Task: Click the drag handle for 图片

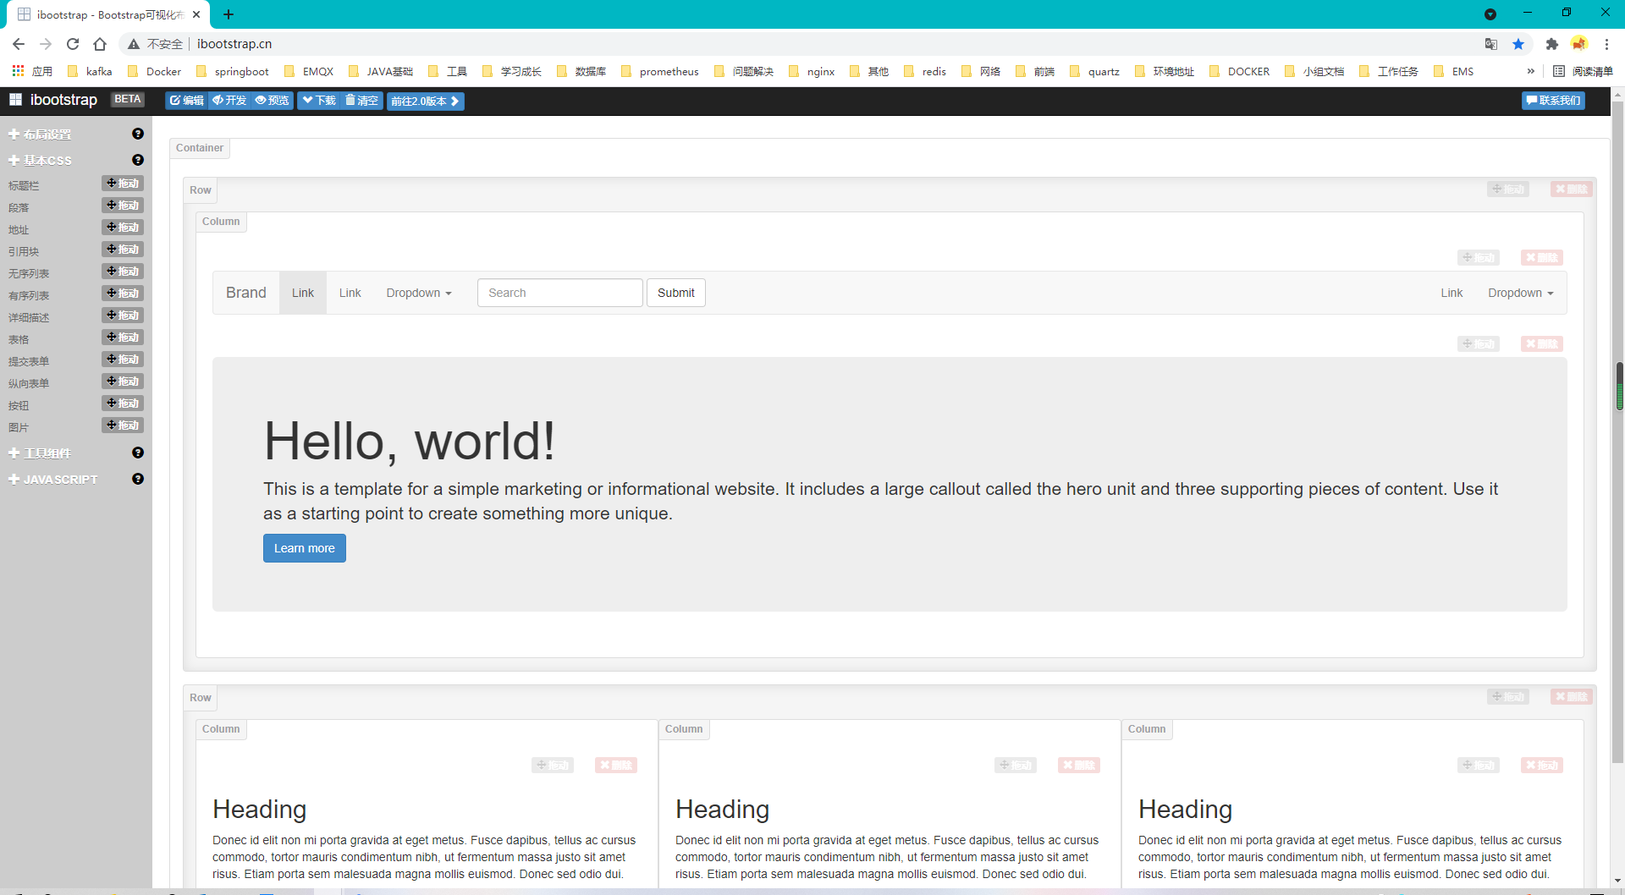Action: tap(123, 426)
